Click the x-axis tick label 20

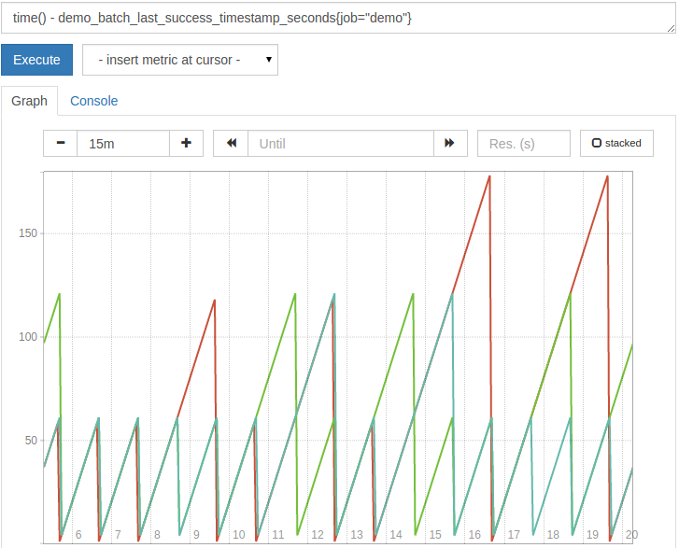(631, 534)
